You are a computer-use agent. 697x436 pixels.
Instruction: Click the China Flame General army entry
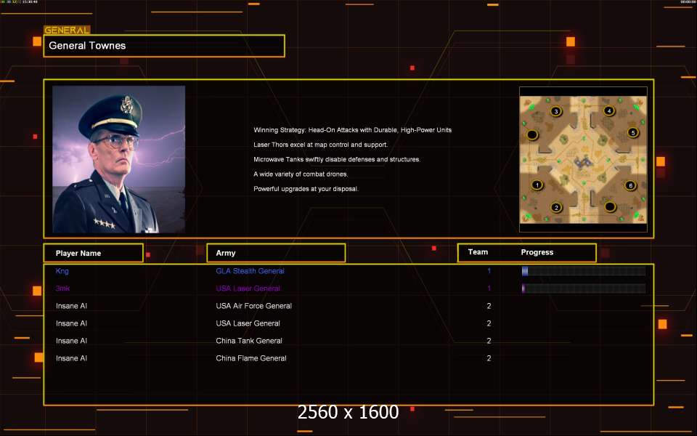click(x=251, y=358)
